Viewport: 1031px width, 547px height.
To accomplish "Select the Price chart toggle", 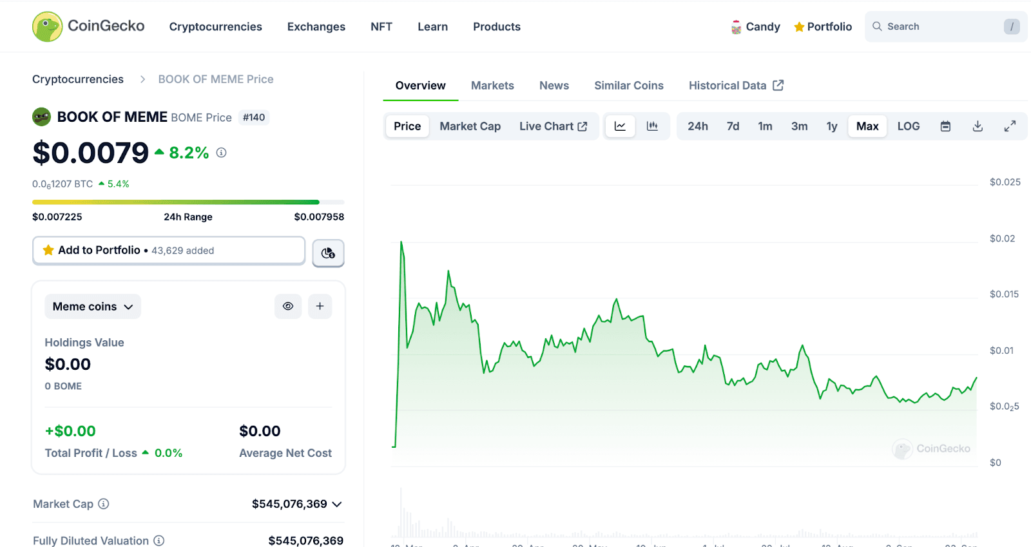I will point(407,126).
